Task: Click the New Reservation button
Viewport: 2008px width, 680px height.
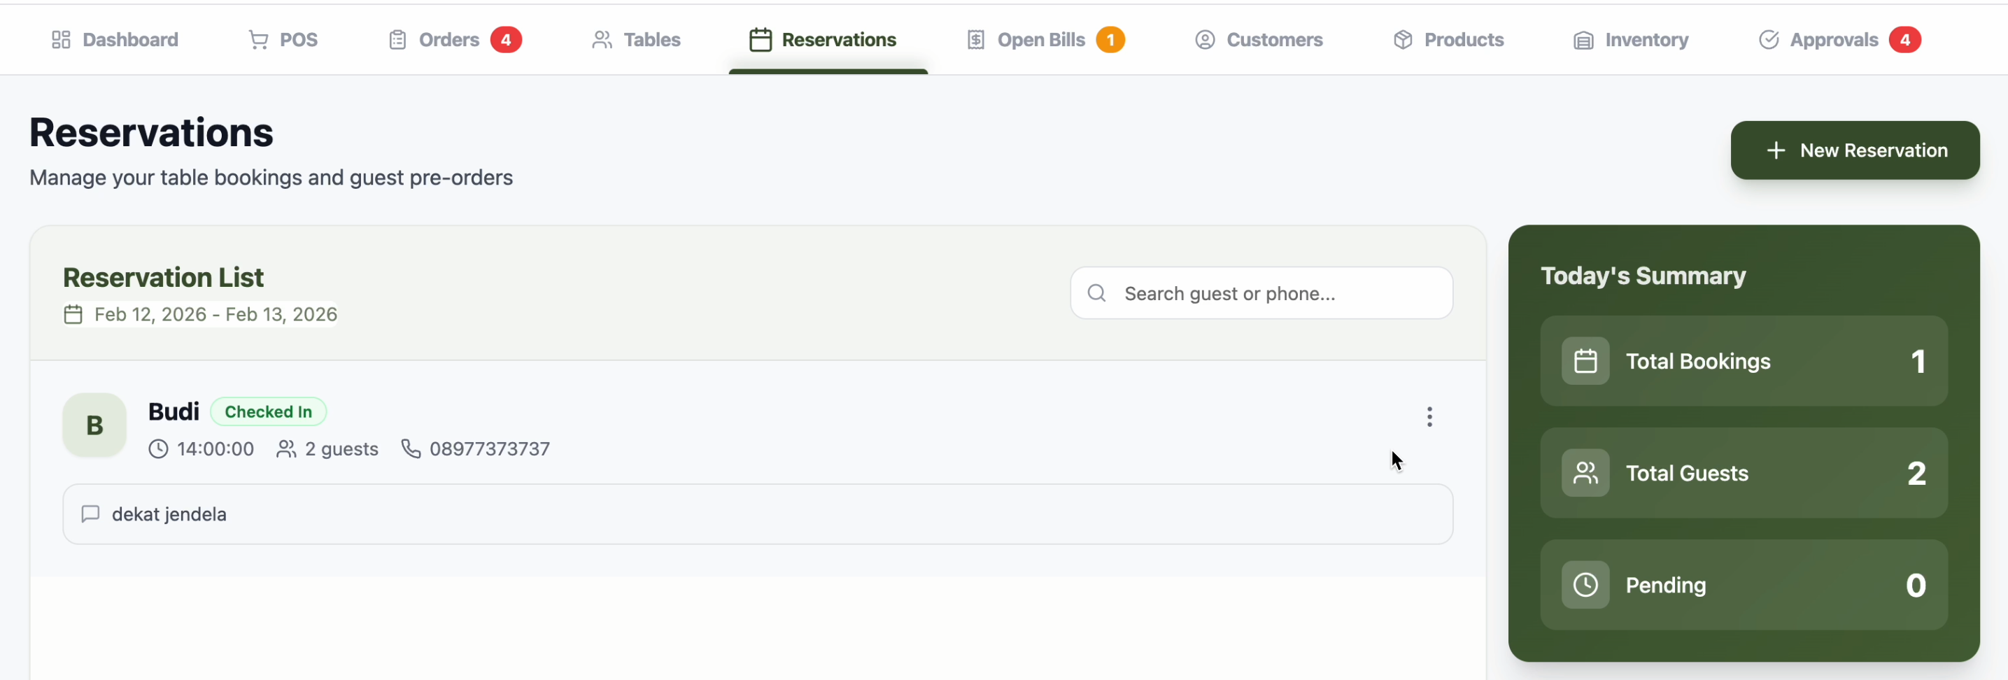Action: [1855, 150]
